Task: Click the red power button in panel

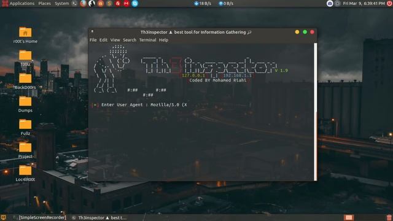Action: [389, 4]
